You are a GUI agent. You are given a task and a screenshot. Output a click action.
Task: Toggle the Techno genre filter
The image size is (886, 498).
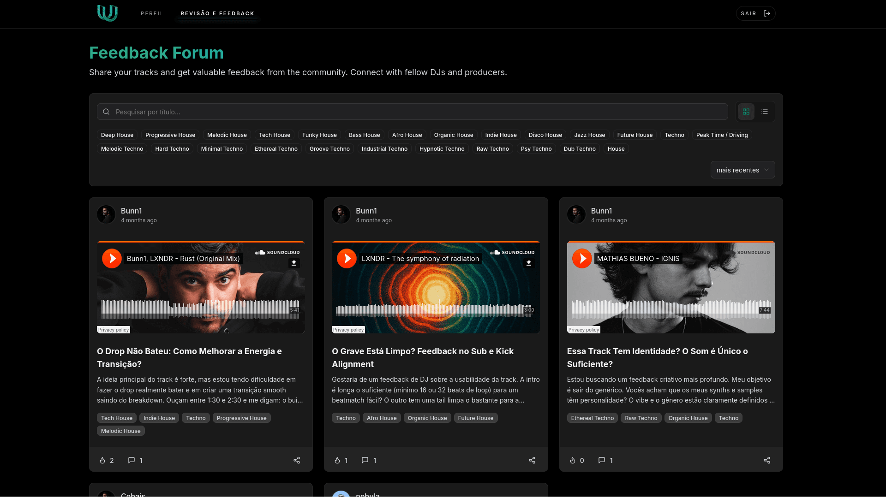(674, 135)
